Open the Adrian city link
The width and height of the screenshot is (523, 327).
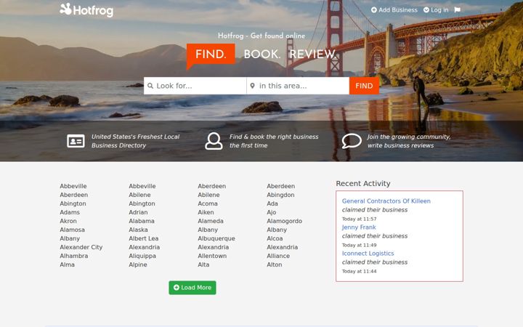click(138, 212)
